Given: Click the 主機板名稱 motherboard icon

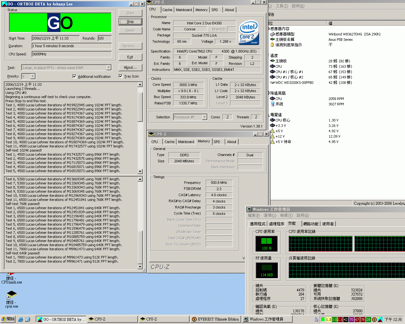Looking at the screenshot, I should pyautogui.click(x=272, y=40).
